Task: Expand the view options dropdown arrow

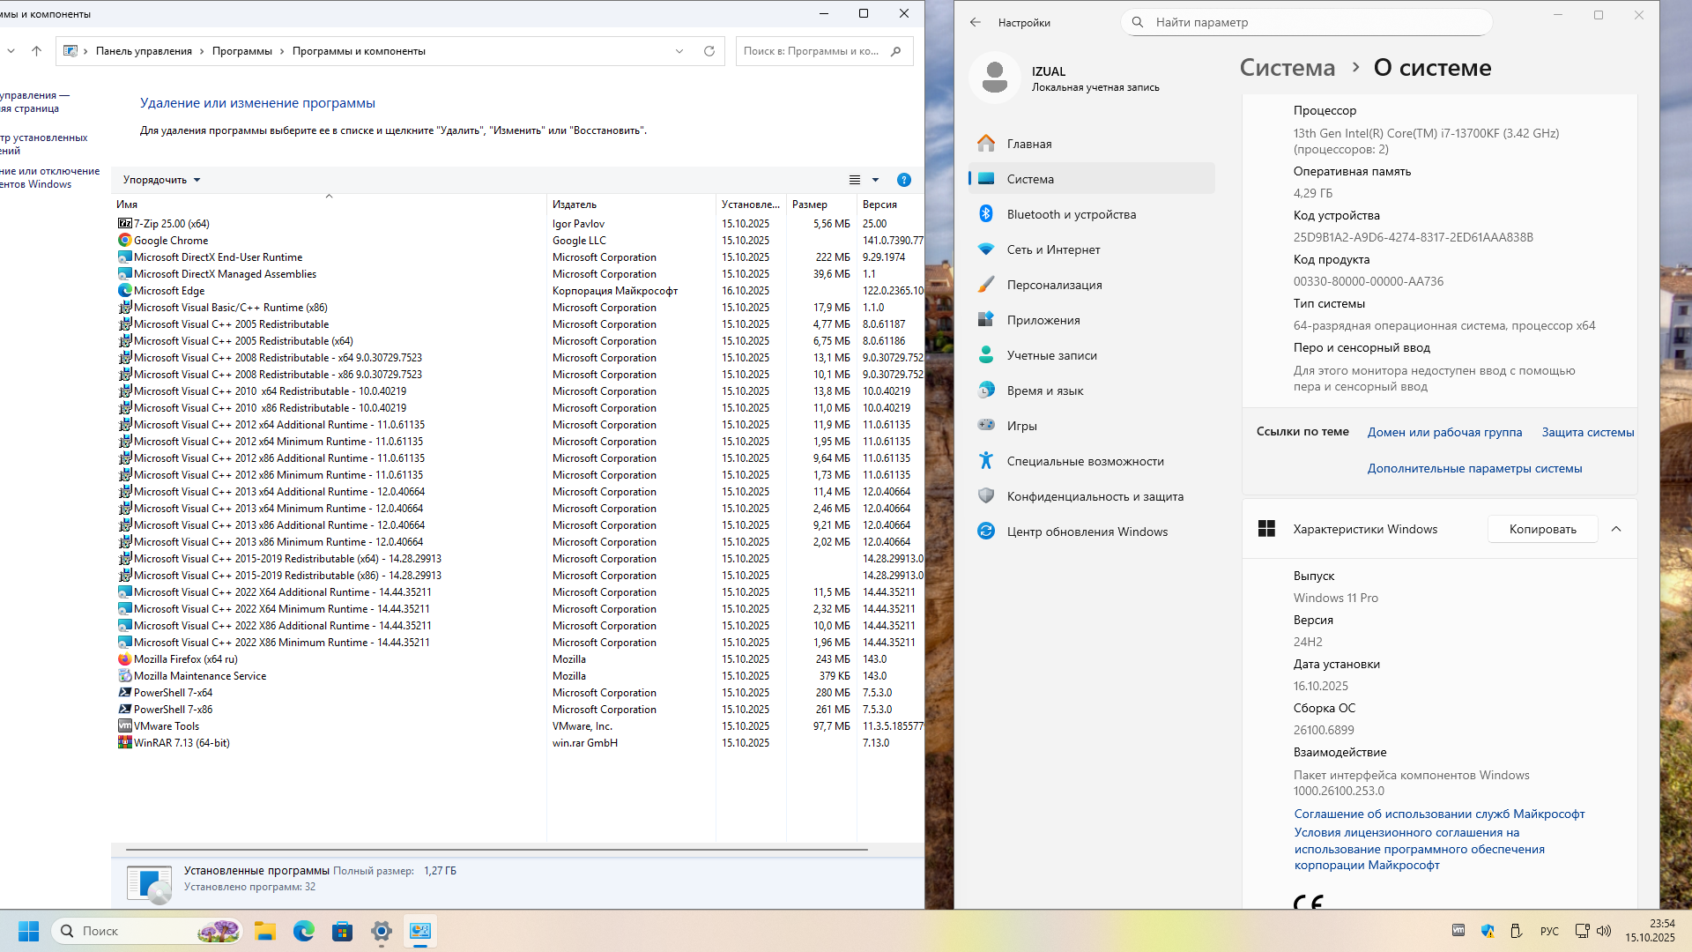Action: click(x=875, y=180)
